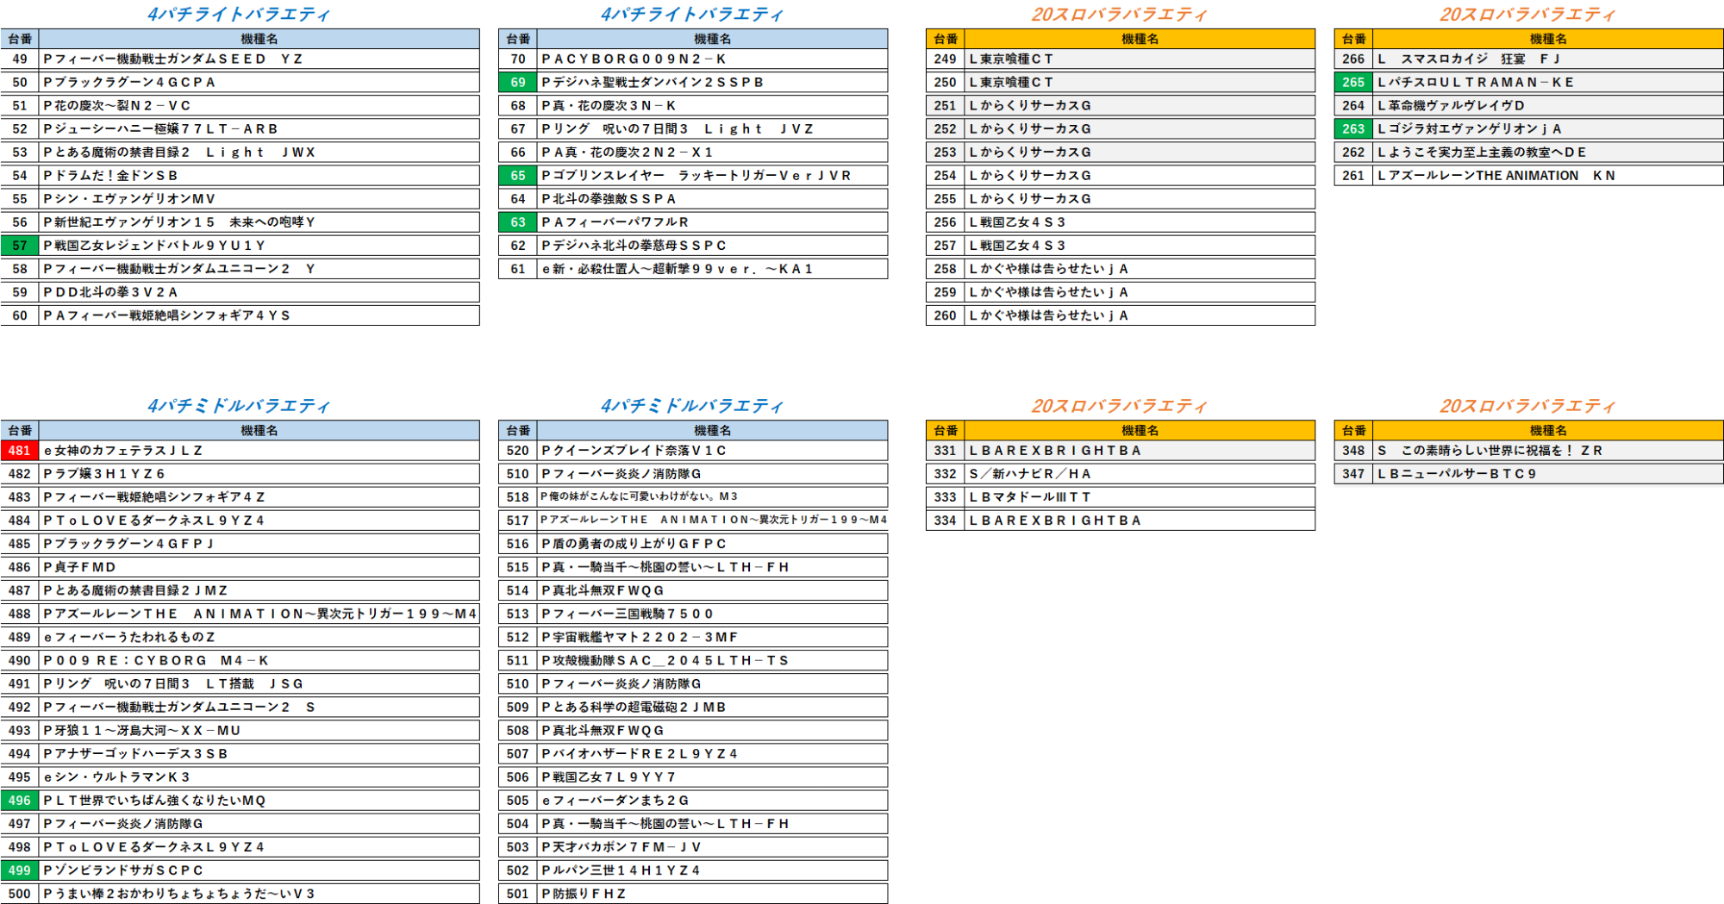
Task: Select the green highlighted cell number 57
Action: [x=20, y=246]
